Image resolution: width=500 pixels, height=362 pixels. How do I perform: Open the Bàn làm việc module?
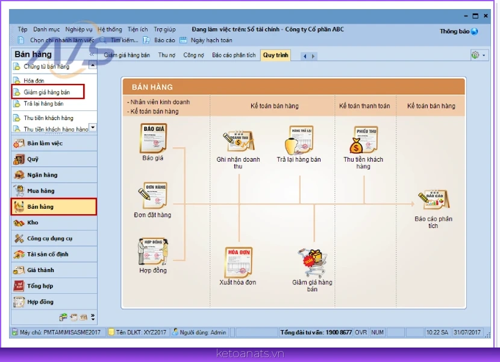pyautogui.click(x=54, y=143)
